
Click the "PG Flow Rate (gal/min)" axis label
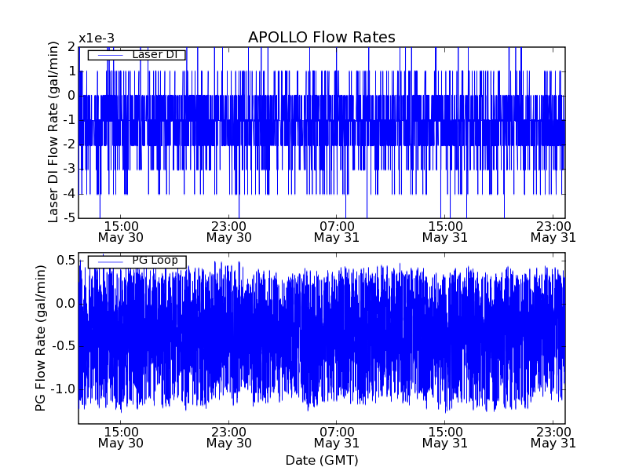[x=40, y=338]
